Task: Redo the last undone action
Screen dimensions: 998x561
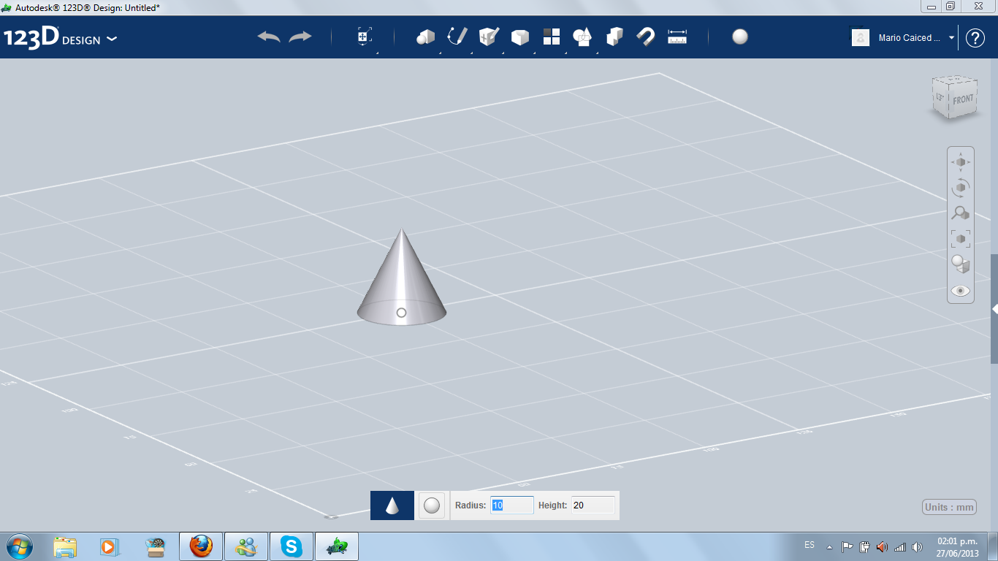Action: pyautogui.click(x=300, y=37)
